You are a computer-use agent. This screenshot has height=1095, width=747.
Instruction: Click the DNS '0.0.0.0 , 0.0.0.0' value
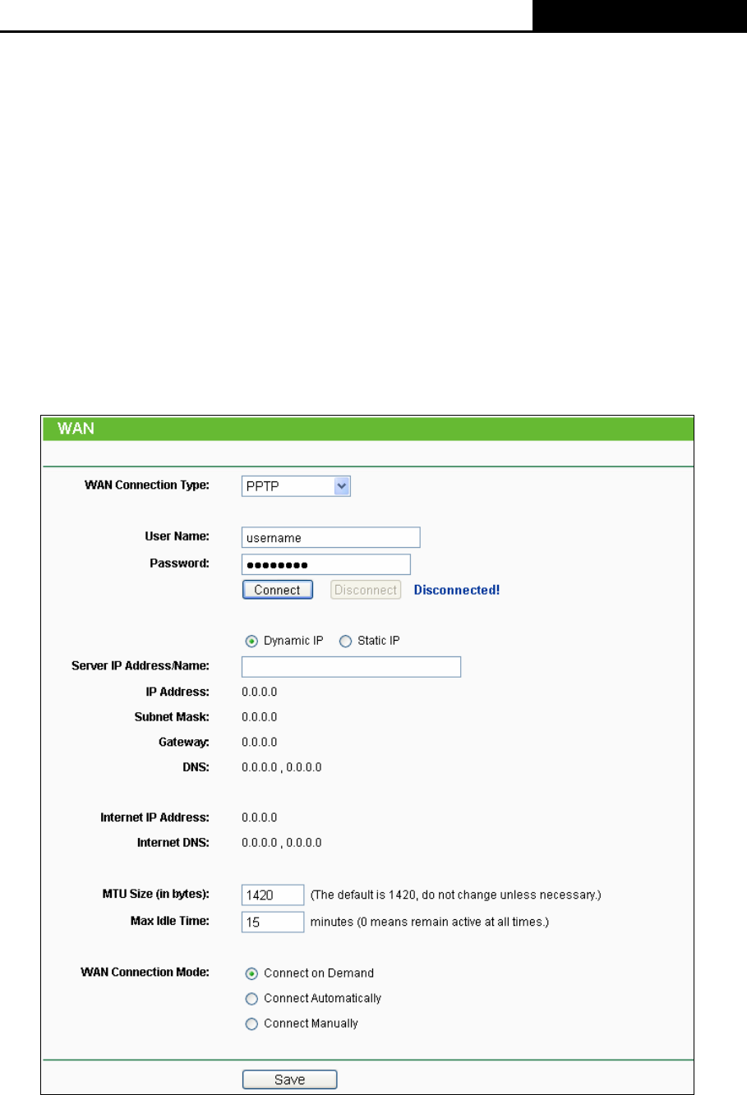click(x=282, y=768)
